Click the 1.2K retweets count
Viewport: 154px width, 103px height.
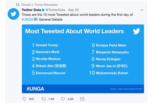click(51, 99)
